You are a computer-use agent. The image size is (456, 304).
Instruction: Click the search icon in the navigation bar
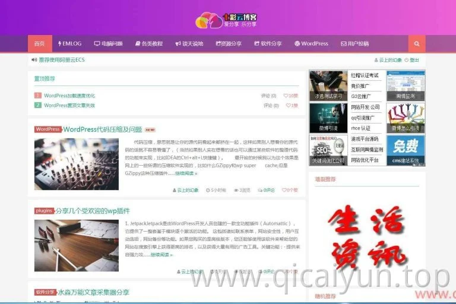coord(417,43)
